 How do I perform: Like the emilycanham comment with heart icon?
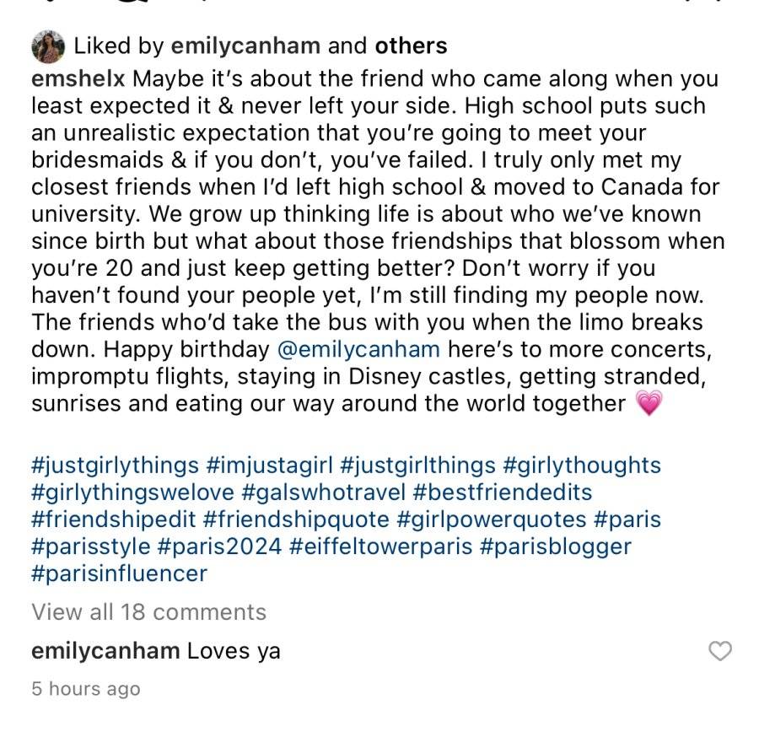pyautogui.click(x=720, y=651)
